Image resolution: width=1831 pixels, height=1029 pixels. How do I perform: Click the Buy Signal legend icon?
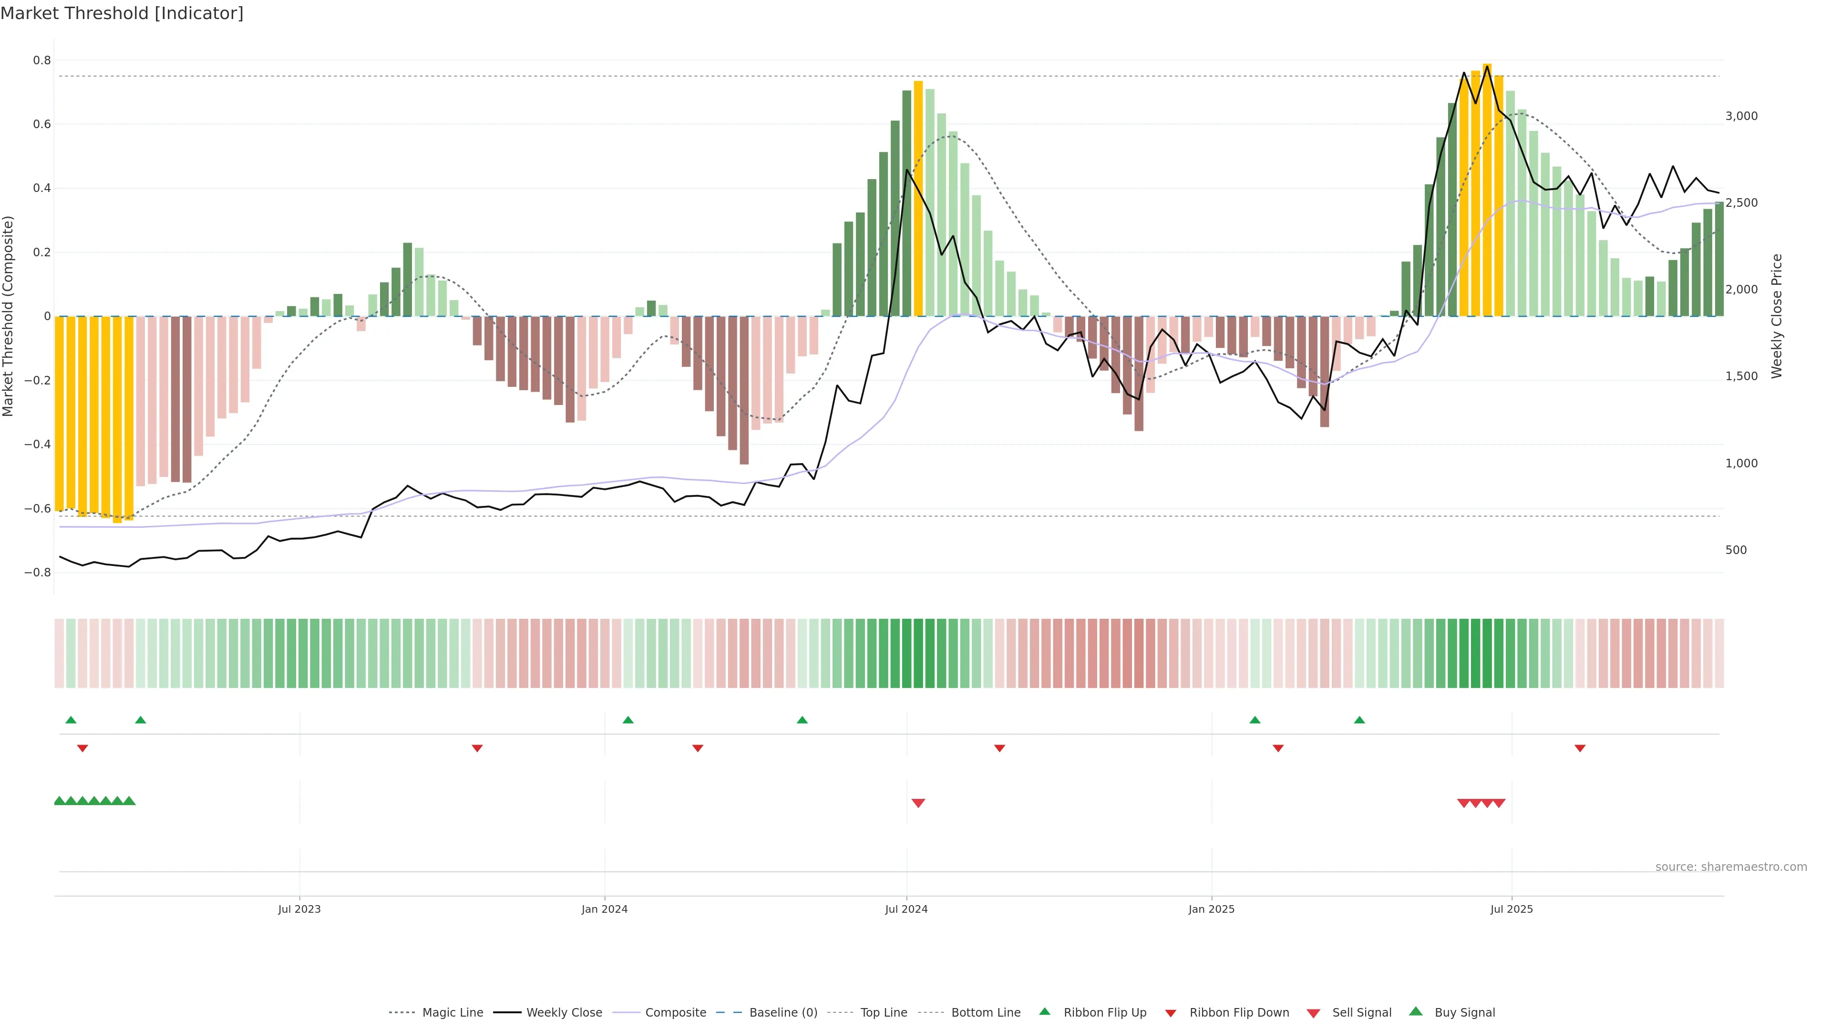click(x=1416, y=1011)
